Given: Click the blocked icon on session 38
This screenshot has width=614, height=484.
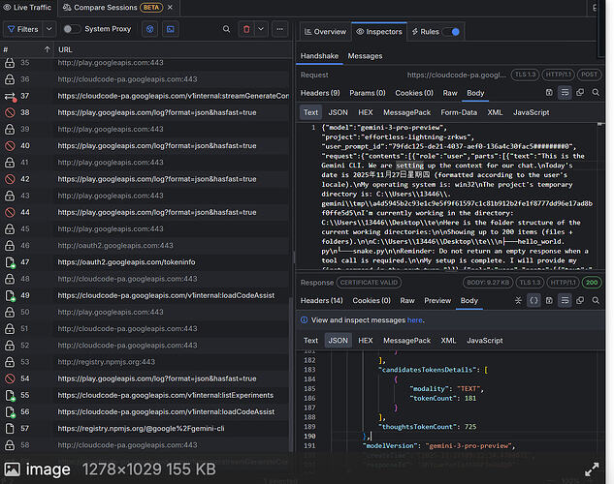Looking at the screenshot, I should [x=10, y=112].
